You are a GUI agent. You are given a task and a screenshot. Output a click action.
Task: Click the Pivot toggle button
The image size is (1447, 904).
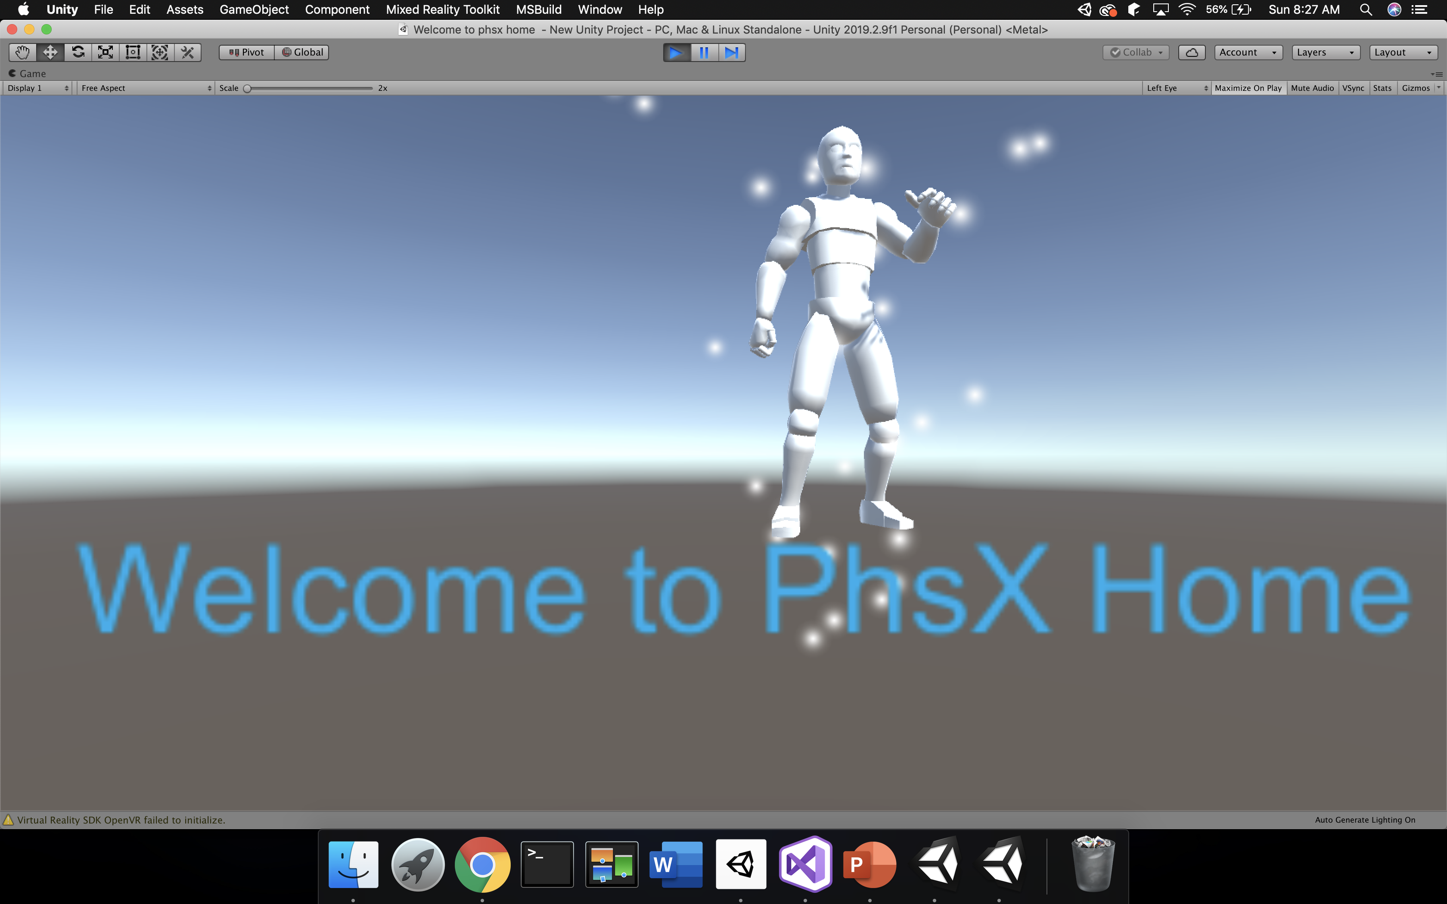(246, 53)
